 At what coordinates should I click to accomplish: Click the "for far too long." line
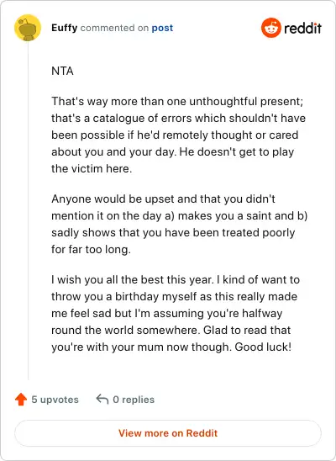91,249
